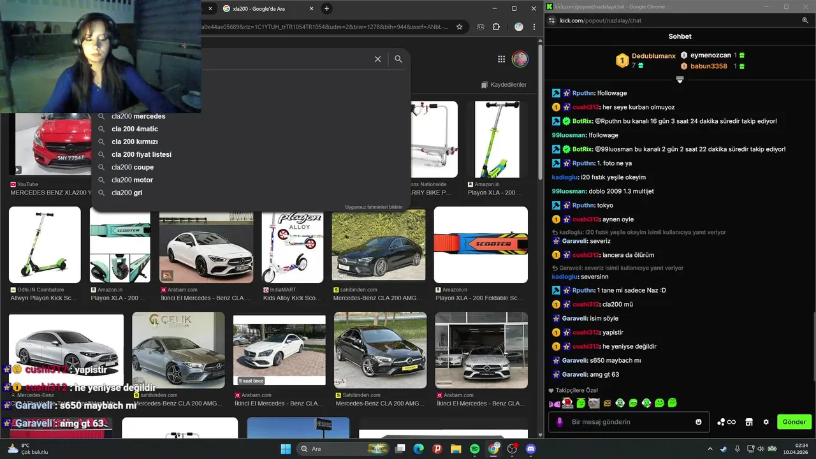Select suggestion cla200 motor
Image resolution: width=816 pixels, height=459 pixels.
[132, 180]
